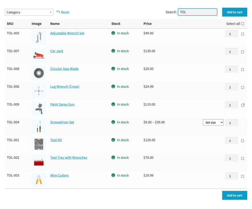Click the Adjustable Wrench Set thumbnail image

pyautogui.click(x=39, y=37)
